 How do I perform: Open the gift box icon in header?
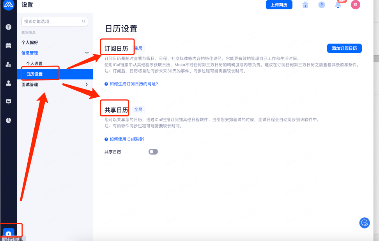305,5
